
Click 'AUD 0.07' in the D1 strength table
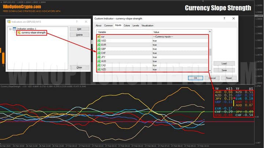[x=244, y=105]
